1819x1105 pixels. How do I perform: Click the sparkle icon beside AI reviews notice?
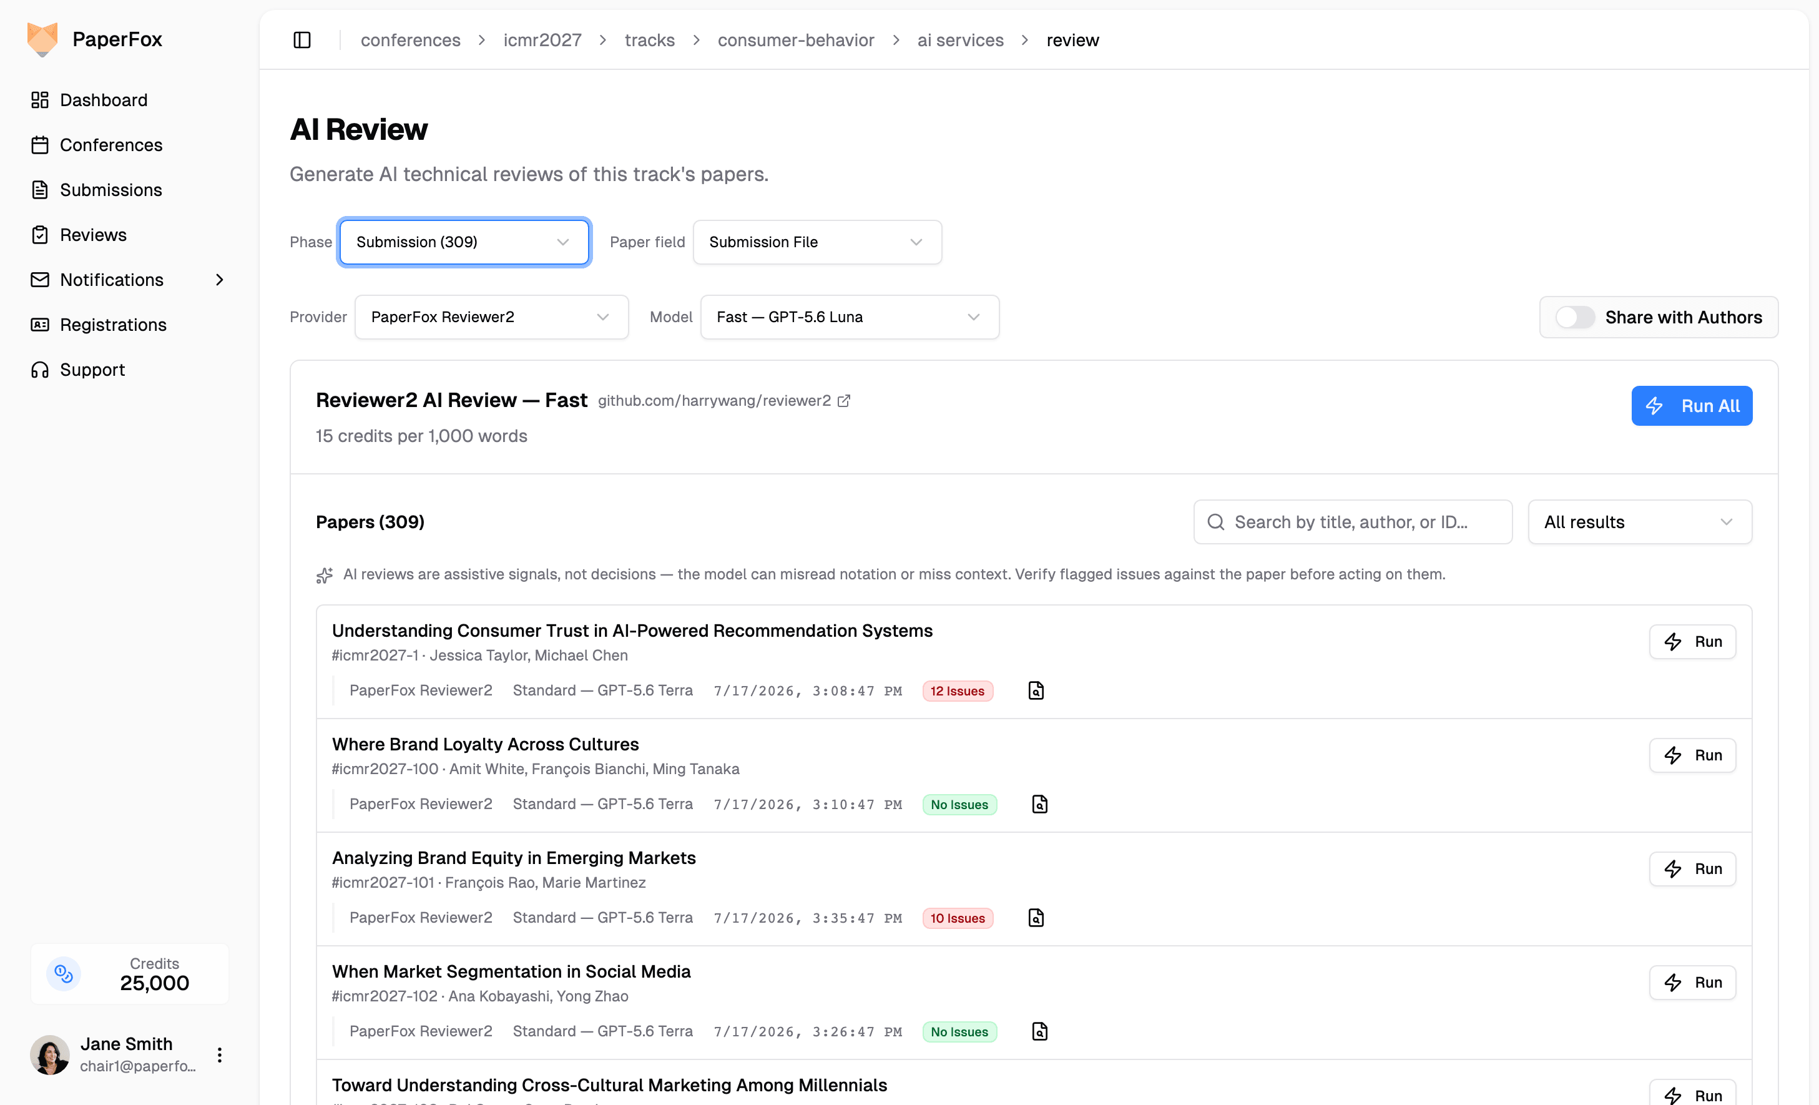324,575
